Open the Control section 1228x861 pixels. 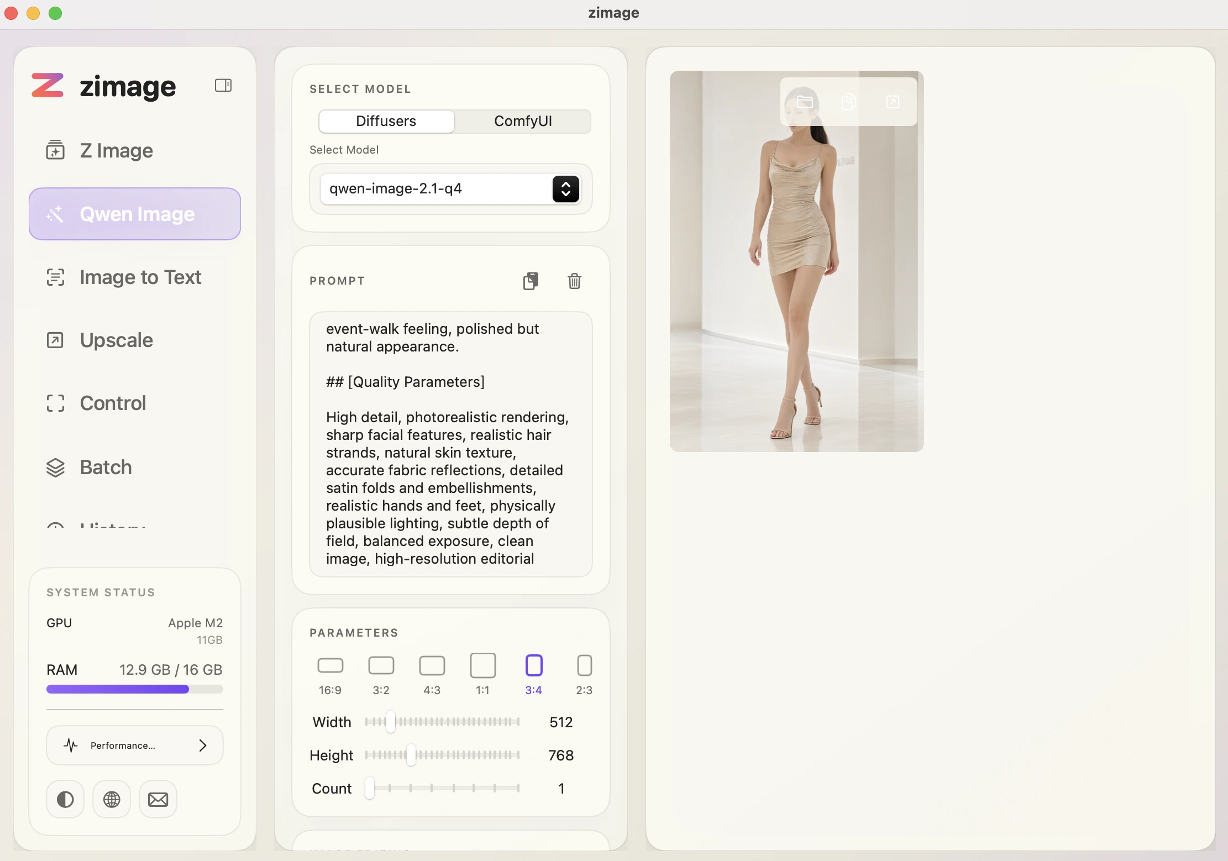(134, 403)
